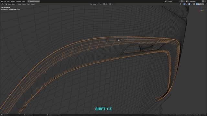The image size is (207, 116).
Task: Click the Back to Previous button
Action: (34, 1)
